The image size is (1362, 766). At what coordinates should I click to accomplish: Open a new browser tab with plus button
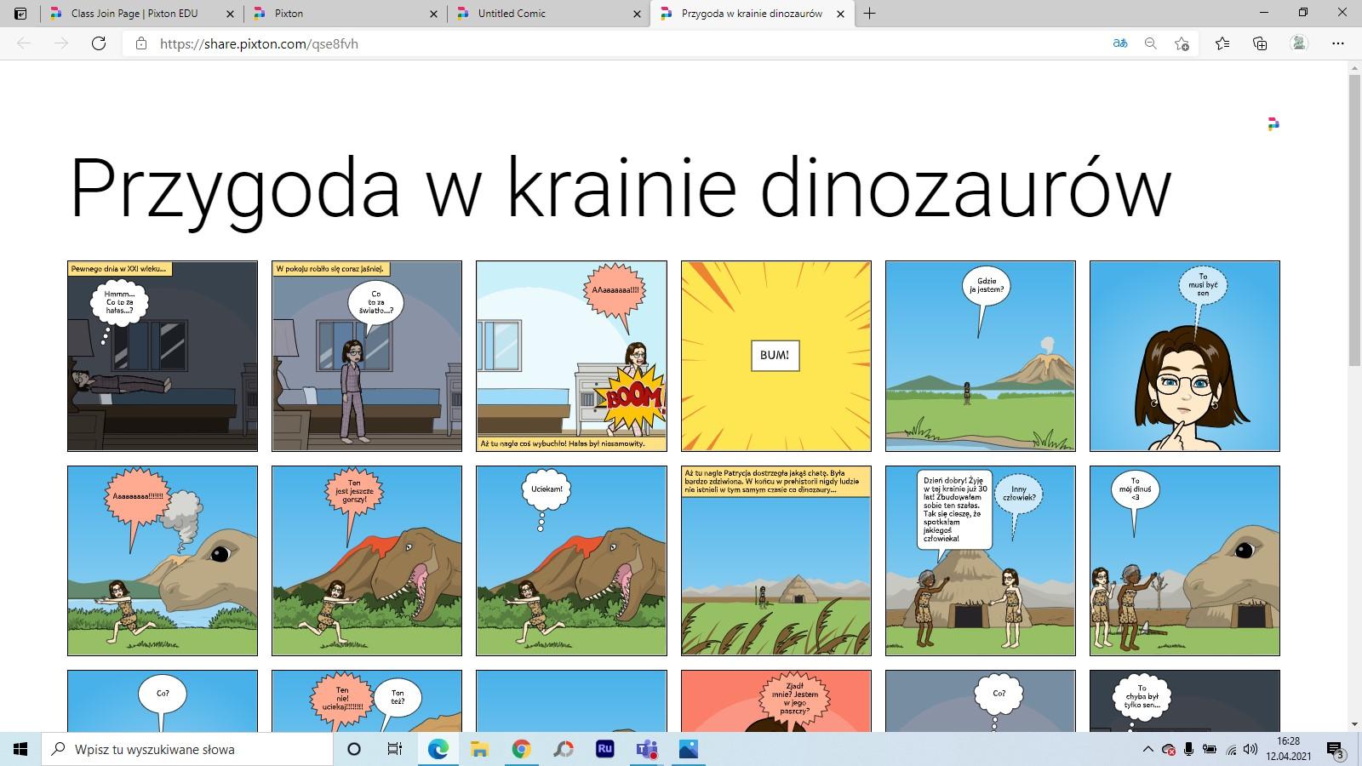[x=869, y=14]
